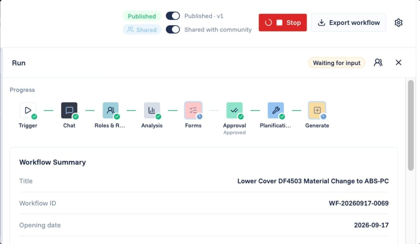Click the 'Workflow ID' field label
This screenshot has width=420, height=244.
pos(38,203)
